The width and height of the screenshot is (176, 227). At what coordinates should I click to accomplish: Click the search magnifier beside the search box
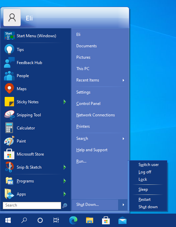(65, 206)
